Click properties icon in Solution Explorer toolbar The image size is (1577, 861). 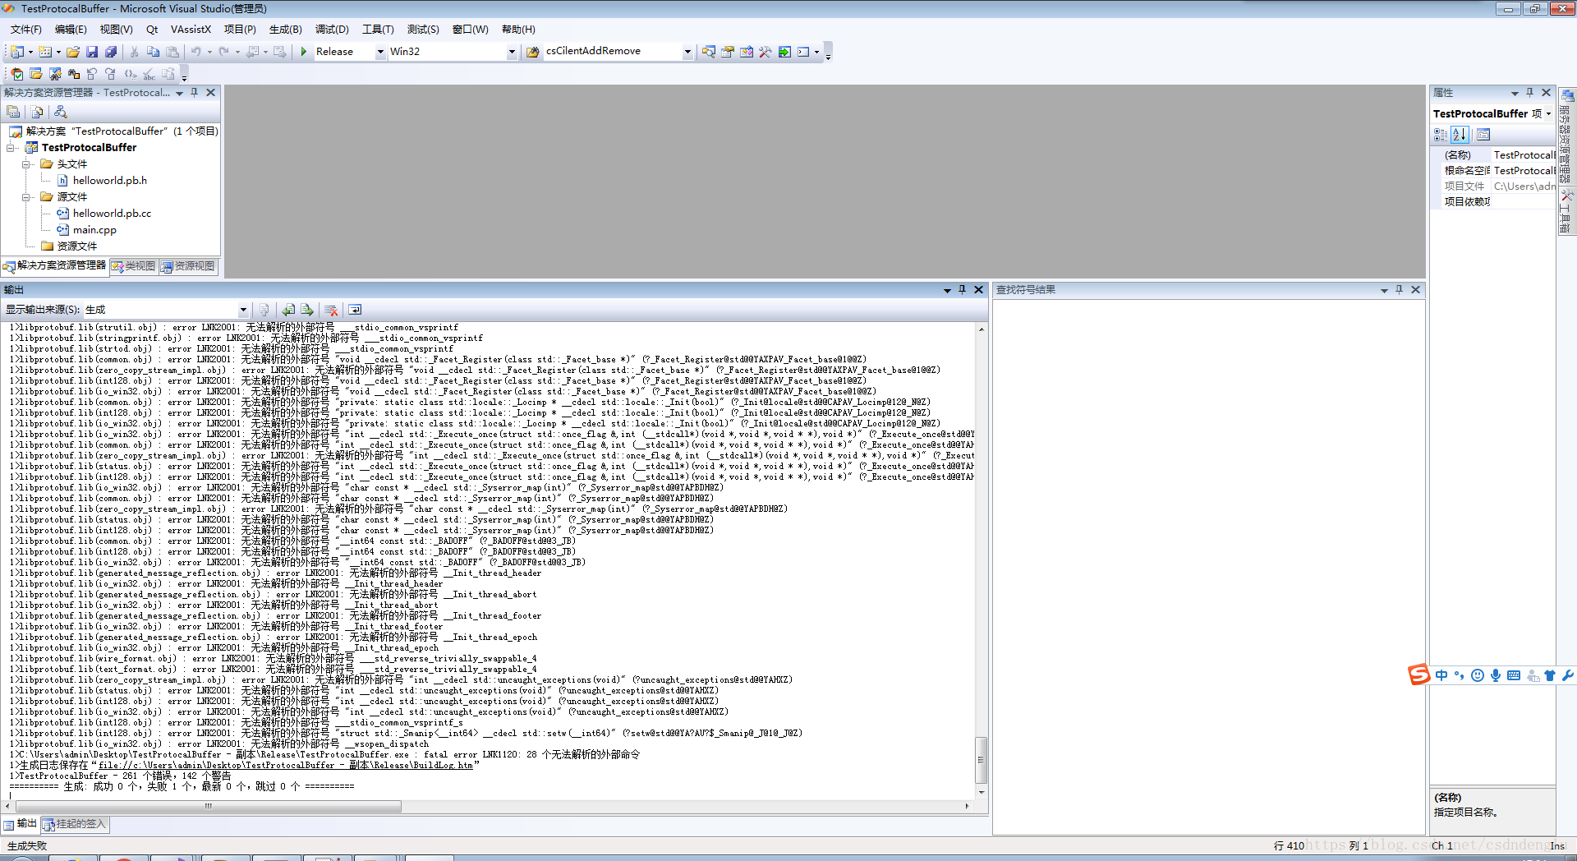tap(13, 112)
